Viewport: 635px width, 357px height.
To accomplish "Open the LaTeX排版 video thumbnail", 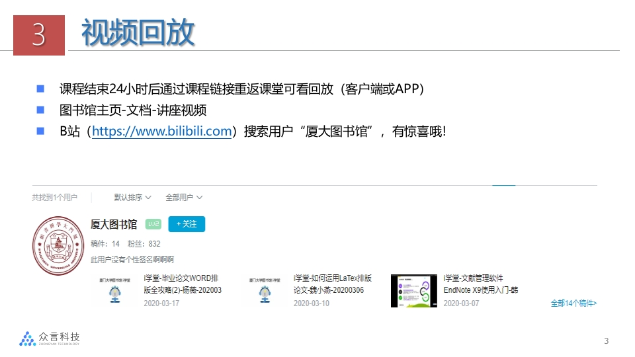I will coord(265,291).
